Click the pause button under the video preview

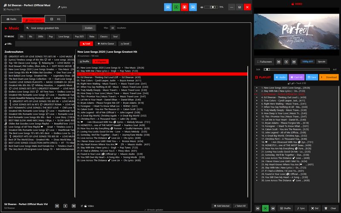(286, 62)
